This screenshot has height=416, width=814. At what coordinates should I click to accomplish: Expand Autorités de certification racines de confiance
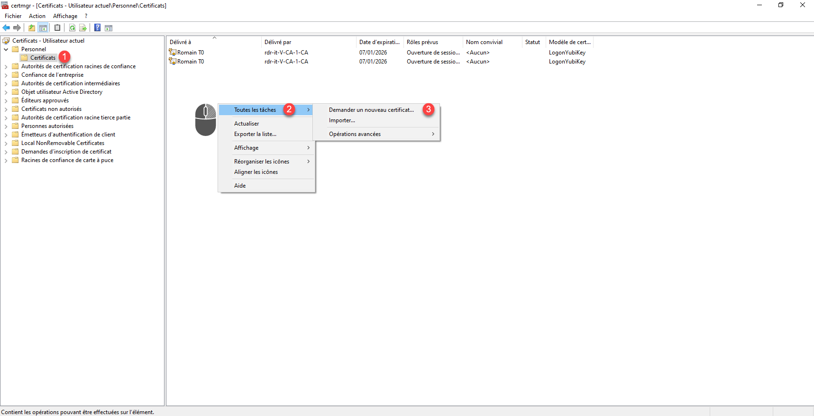pos(6,67)
